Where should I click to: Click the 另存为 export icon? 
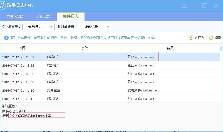click(x=191, y=38)
